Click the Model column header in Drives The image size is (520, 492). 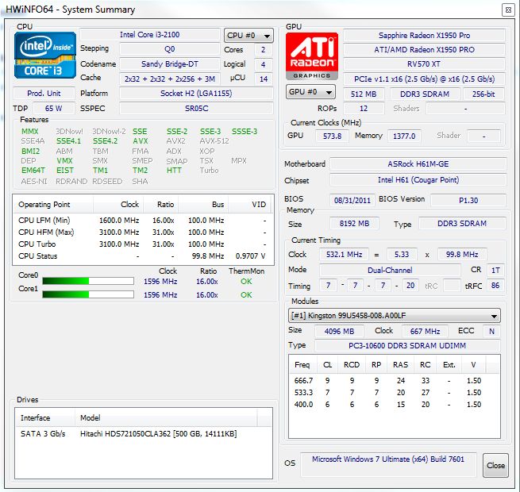(166, 417)
